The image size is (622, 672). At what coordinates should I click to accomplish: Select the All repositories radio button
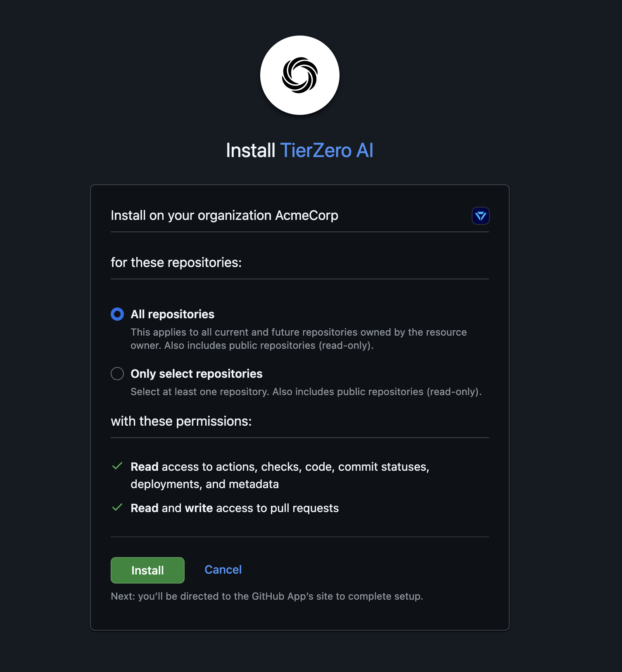click(117, 314)
